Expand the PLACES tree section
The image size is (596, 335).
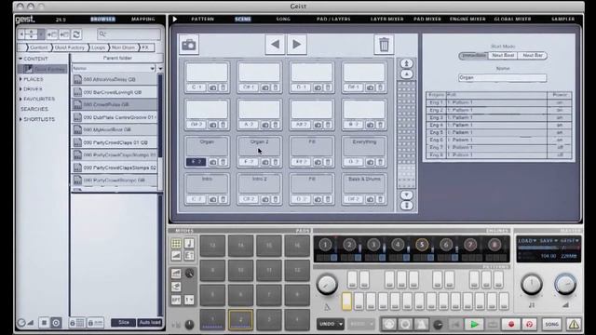coord(20,79)
